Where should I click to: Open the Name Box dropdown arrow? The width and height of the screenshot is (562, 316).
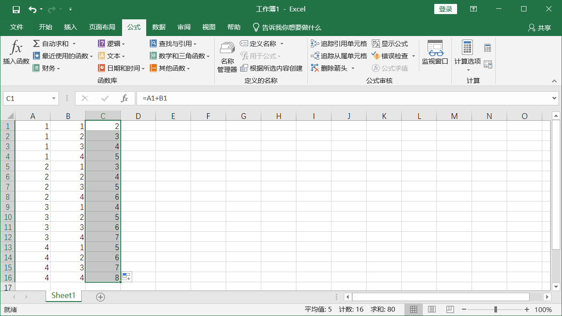[54, 99]
